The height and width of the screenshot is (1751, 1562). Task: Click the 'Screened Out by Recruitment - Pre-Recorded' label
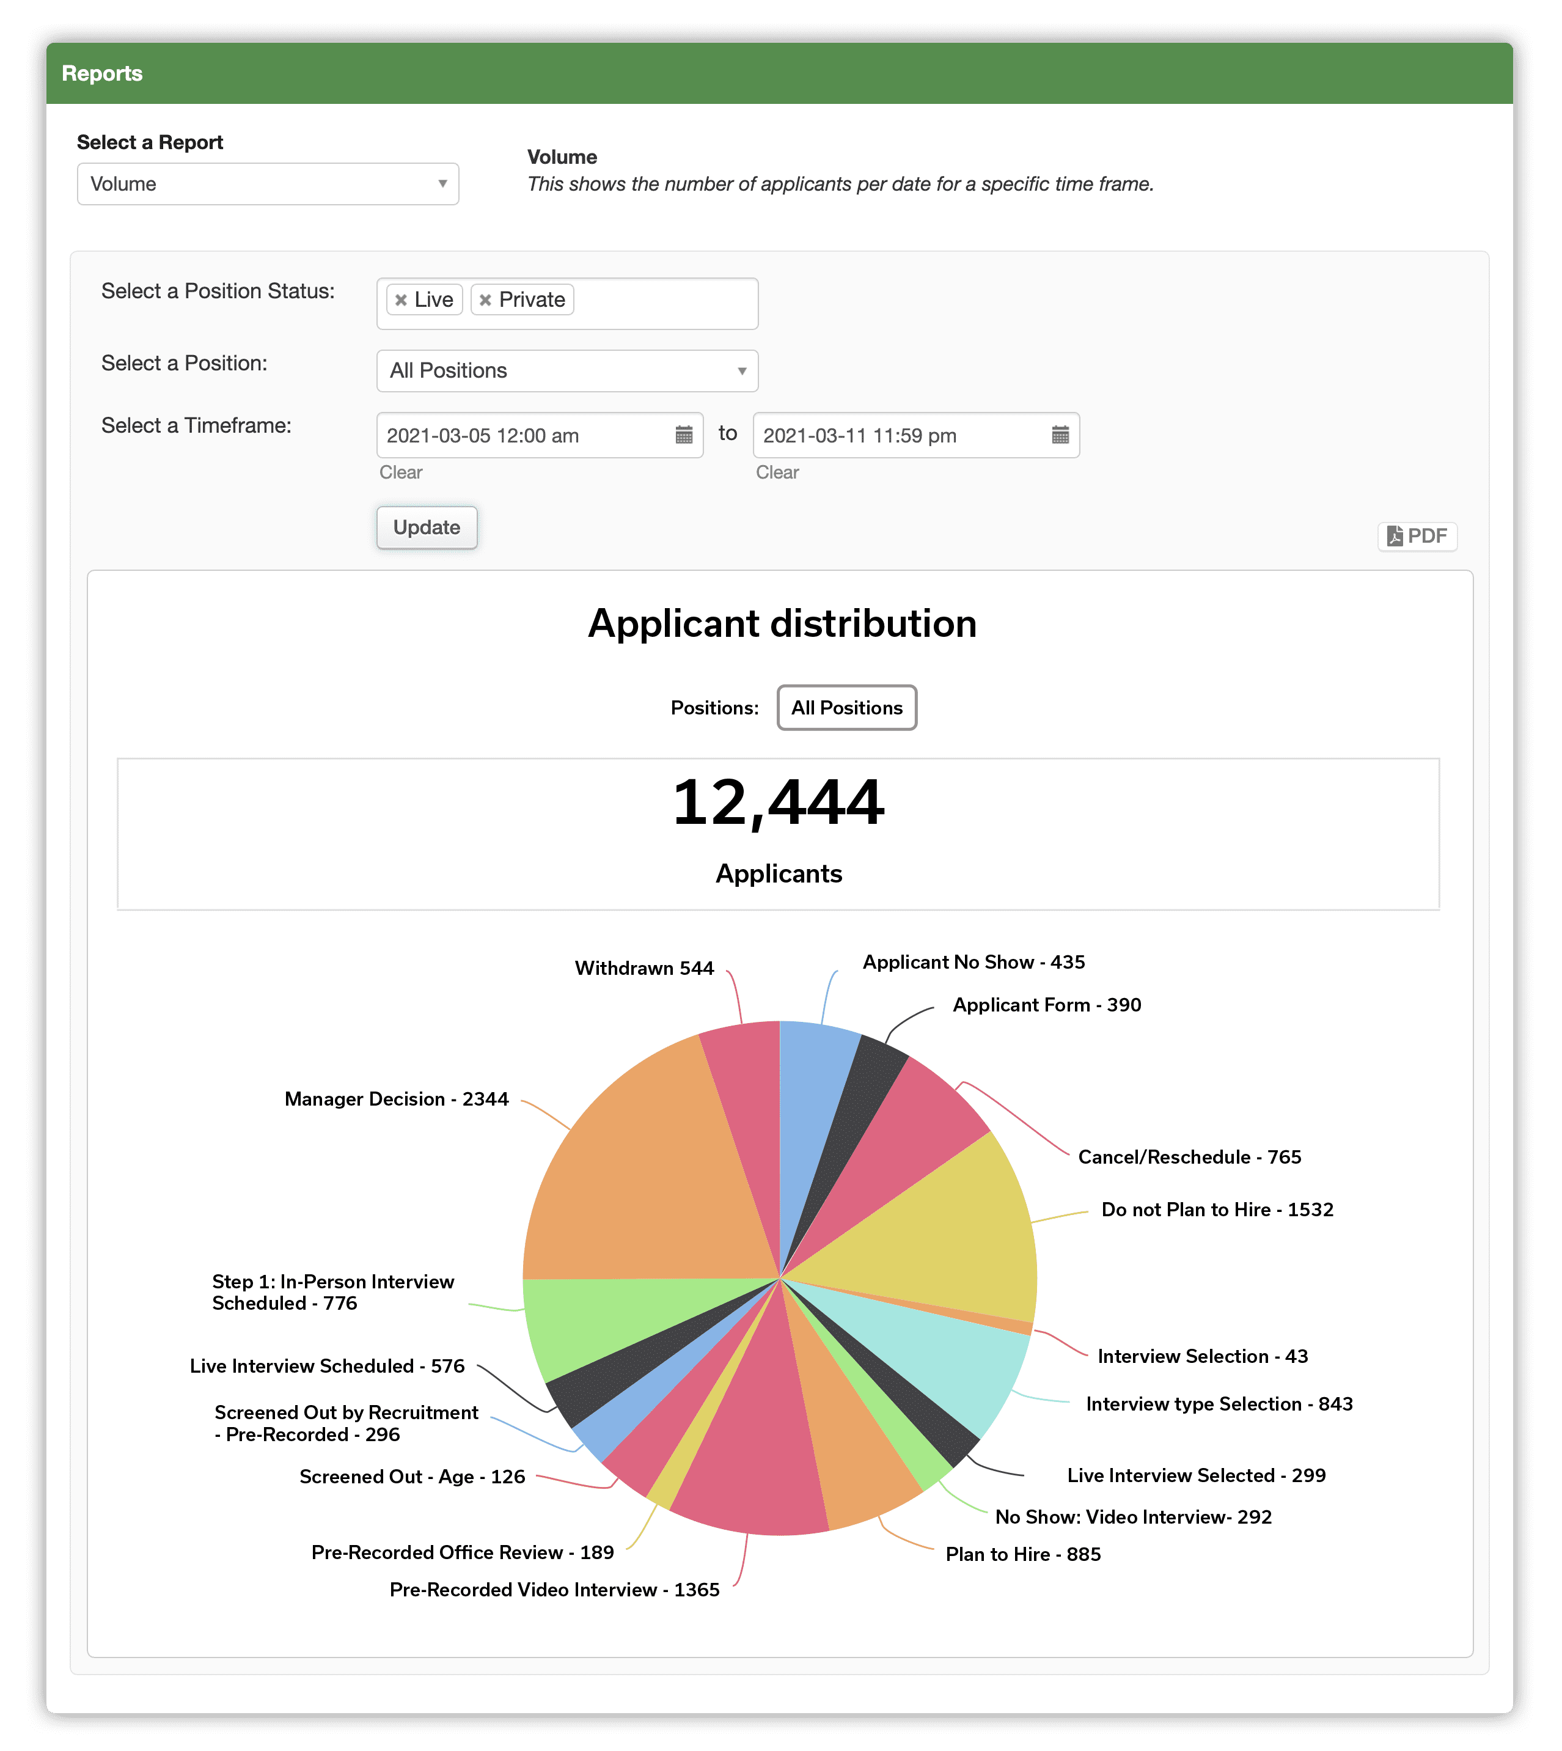click(x=346, y=1423)
